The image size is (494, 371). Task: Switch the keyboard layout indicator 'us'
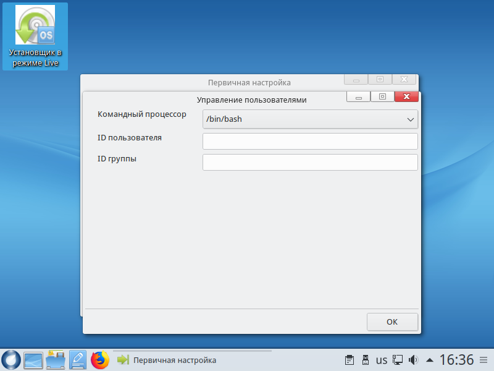pyautogui.click(x=382, y=360)
